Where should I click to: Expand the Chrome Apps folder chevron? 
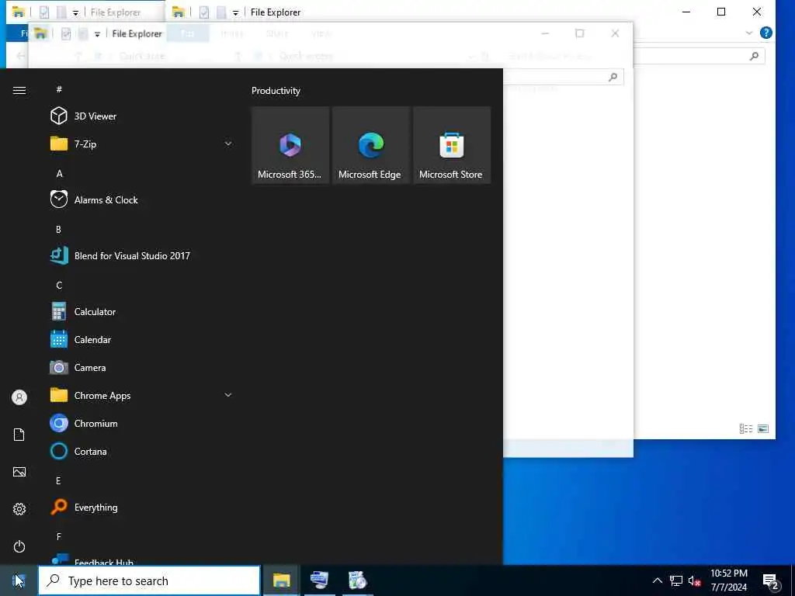tap(228, 395)
